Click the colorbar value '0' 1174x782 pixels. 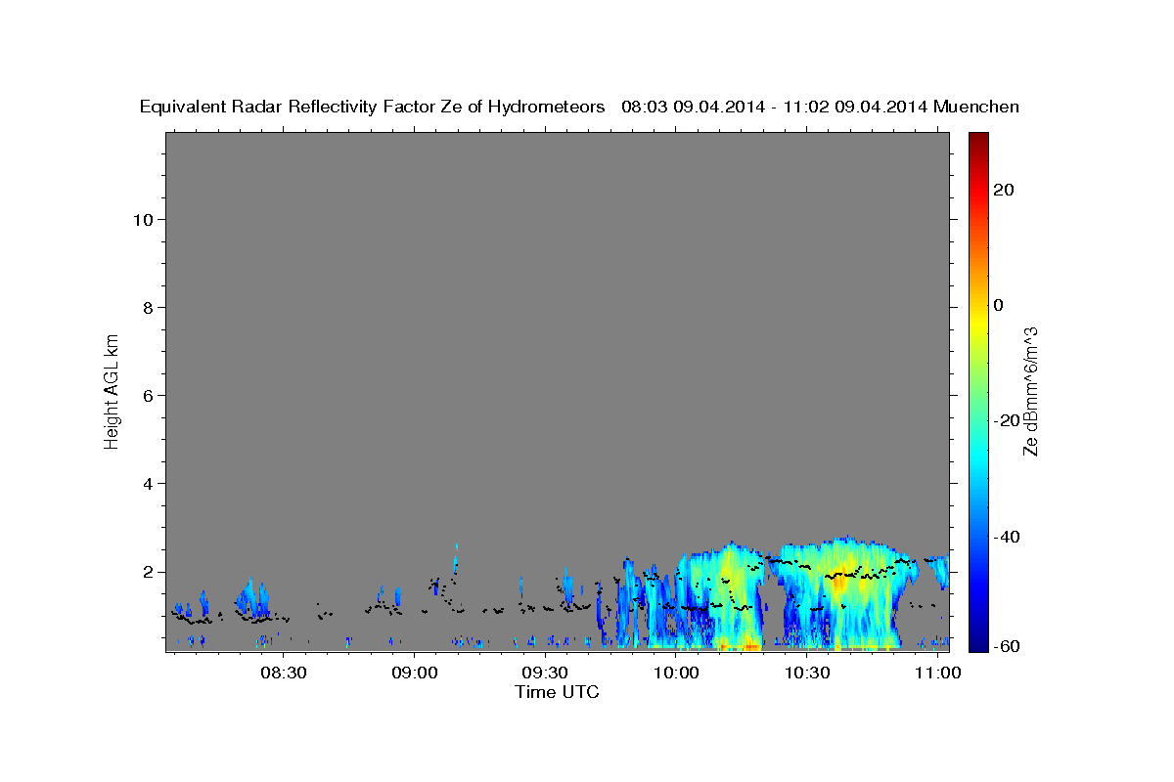(x=999, y=305)
